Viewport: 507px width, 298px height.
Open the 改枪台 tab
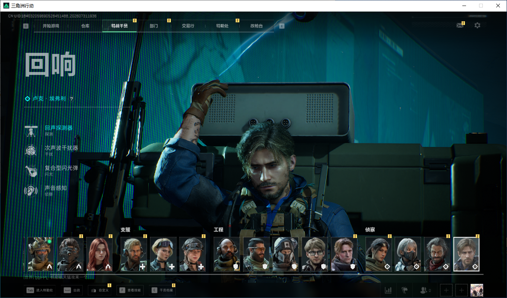(256, 26)
